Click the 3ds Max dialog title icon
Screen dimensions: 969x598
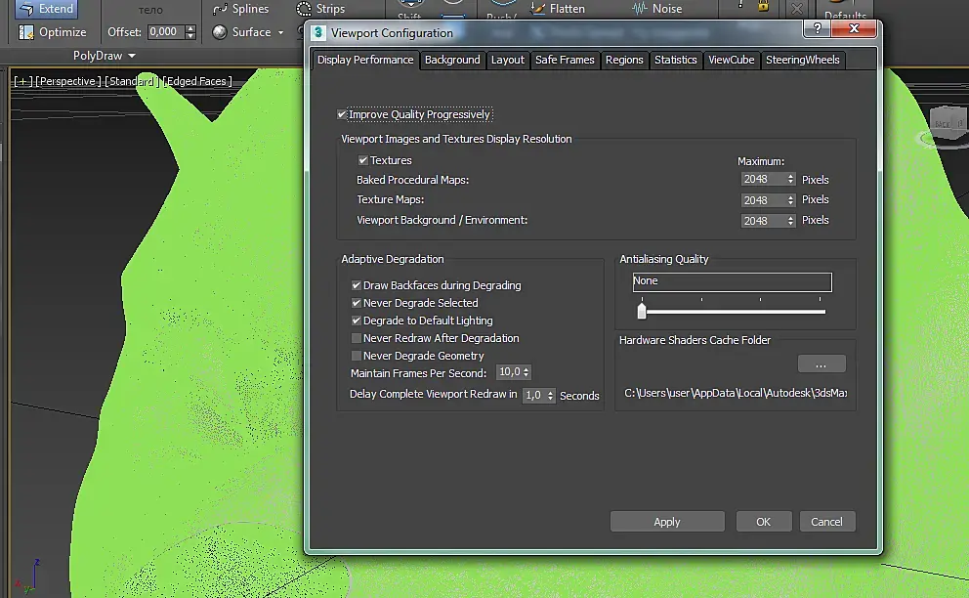tap(318, 33)
